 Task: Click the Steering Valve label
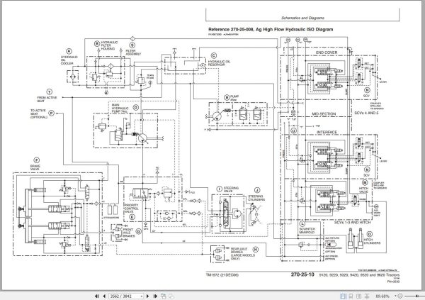point(231,189)
